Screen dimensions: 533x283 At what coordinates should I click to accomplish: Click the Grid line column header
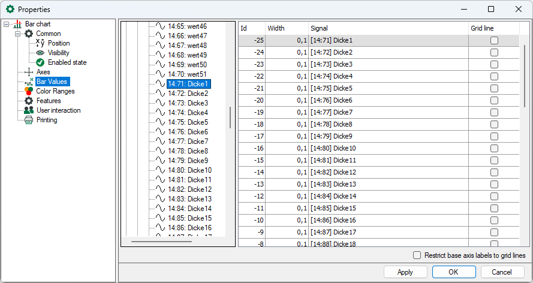494,29
